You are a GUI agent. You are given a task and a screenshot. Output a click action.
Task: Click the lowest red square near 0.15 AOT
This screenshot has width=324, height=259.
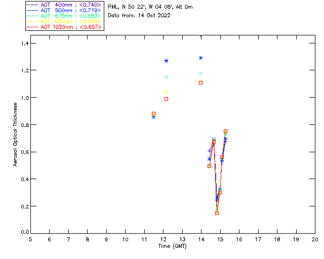217,213
